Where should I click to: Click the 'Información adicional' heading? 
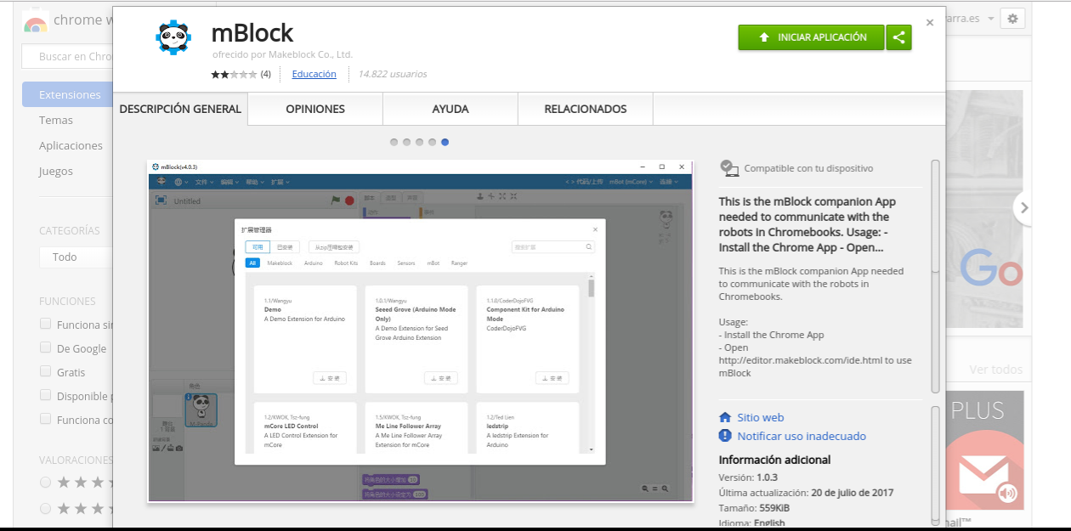point(774,460)
